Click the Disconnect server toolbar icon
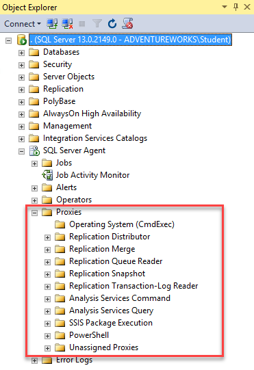The image size is (254, 370). point(67,24)
